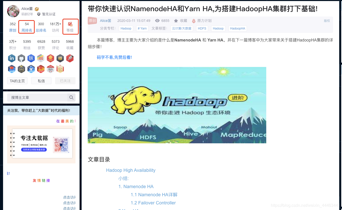Click the red level badge above 等级
The height and width of the screenshot is (210, 342).
(70, 24)
